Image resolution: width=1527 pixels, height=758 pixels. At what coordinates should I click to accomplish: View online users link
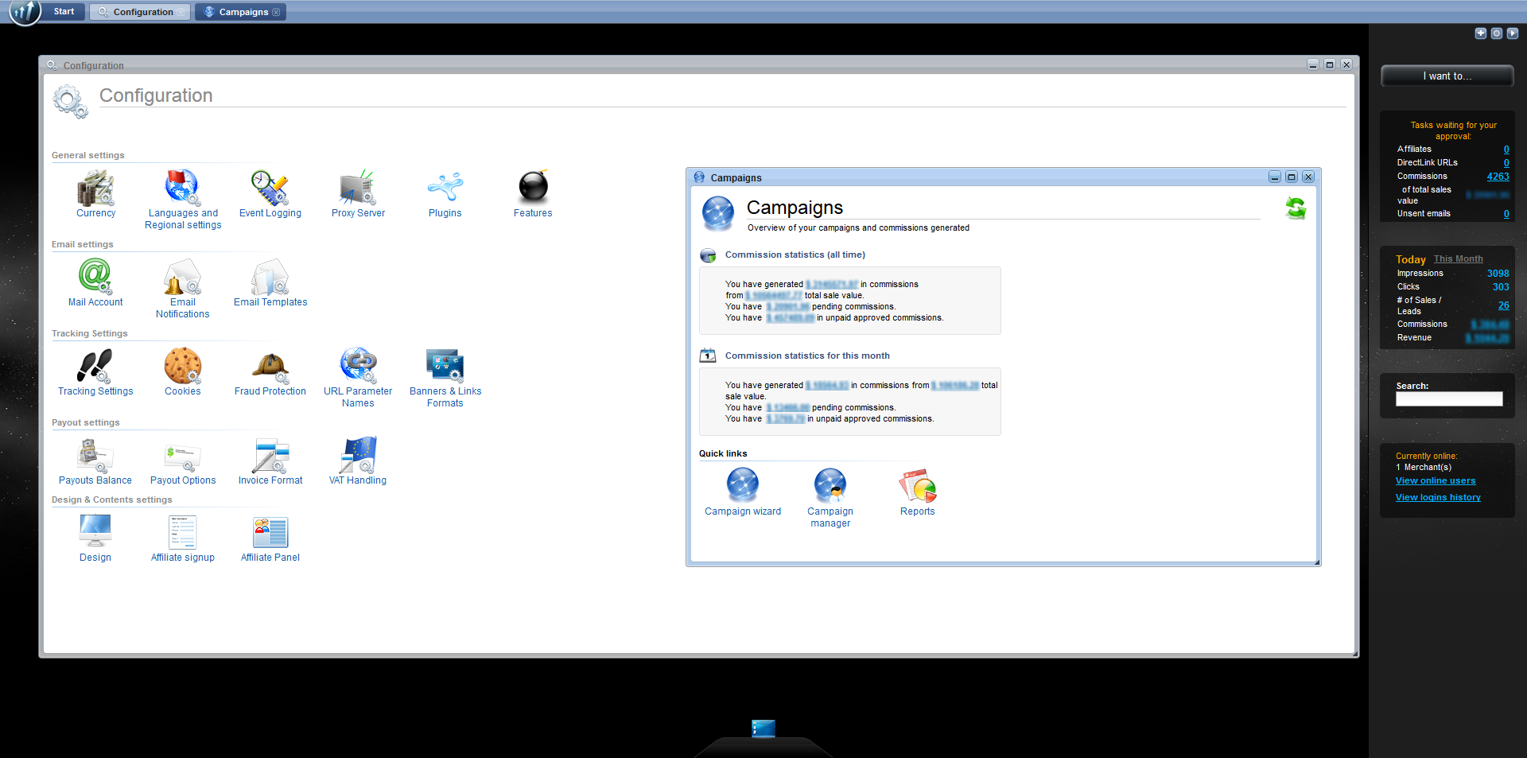[1435, 480]
